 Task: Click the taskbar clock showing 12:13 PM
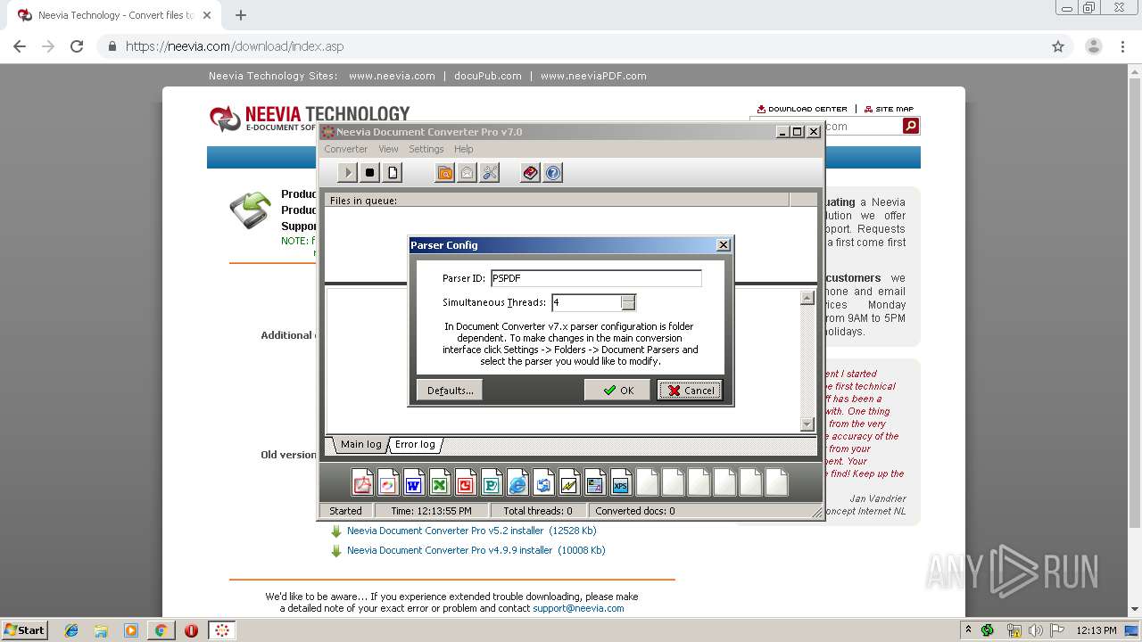tap(1096, 630)
